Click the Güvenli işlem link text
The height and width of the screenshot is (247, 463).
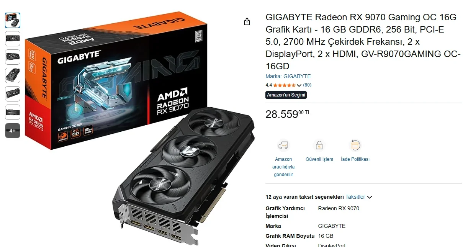[319, 159]
